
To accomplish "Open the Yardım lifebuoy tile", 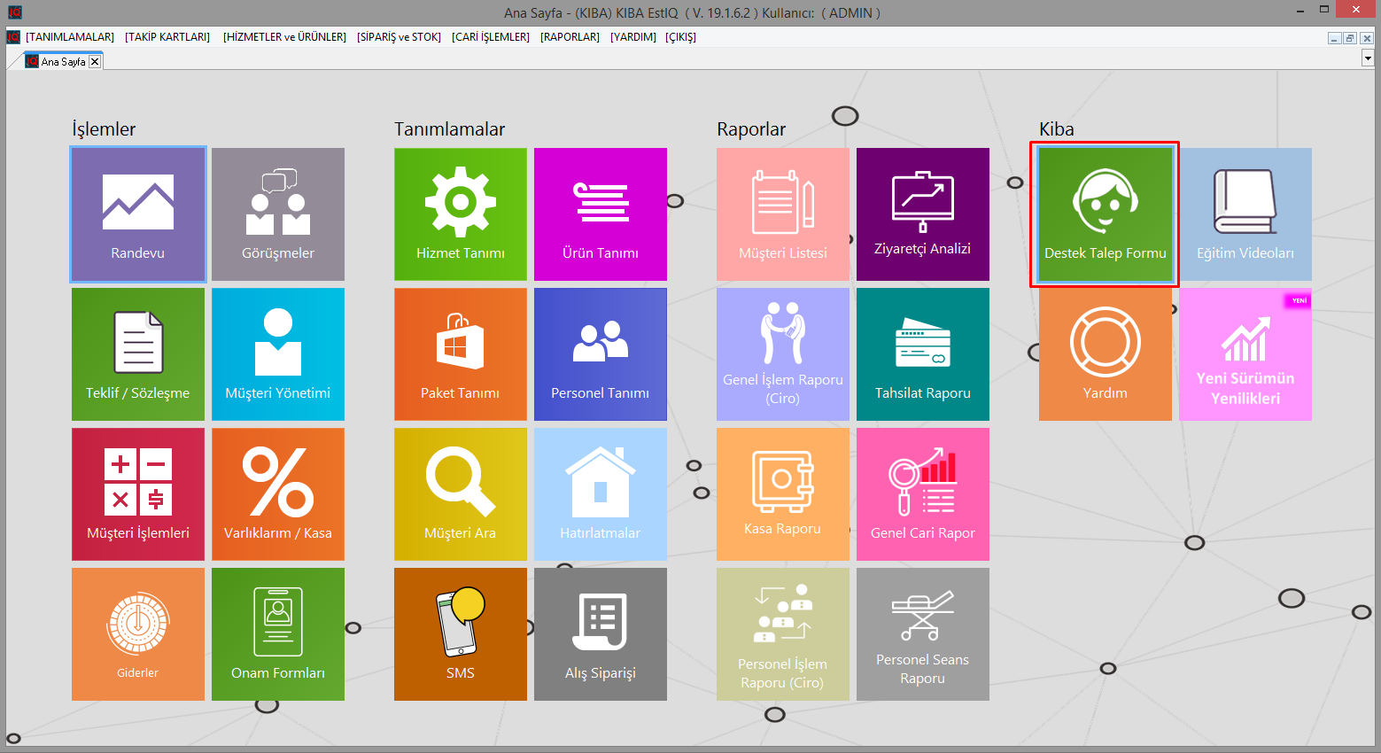I will click(1105, 354).
